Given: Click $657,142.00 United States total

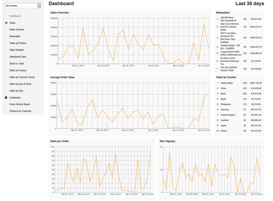Looking at the screenshot, I should 256,83.
